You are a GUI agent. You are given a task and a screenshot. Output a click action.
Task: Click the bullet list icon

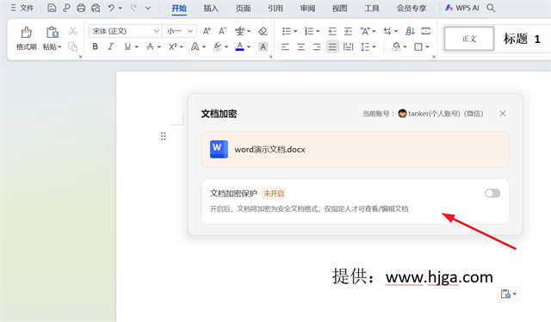coord(287,31)
